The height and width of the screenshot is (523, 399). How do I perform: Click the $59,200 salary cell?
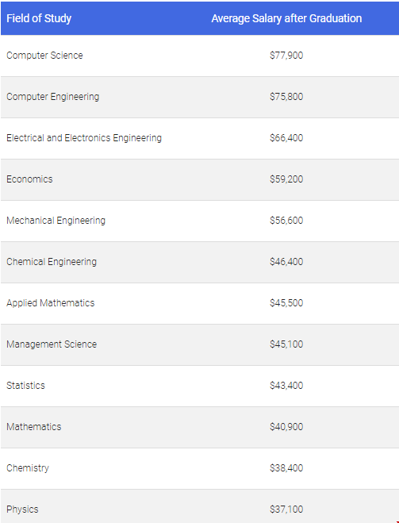pos(286,179)
